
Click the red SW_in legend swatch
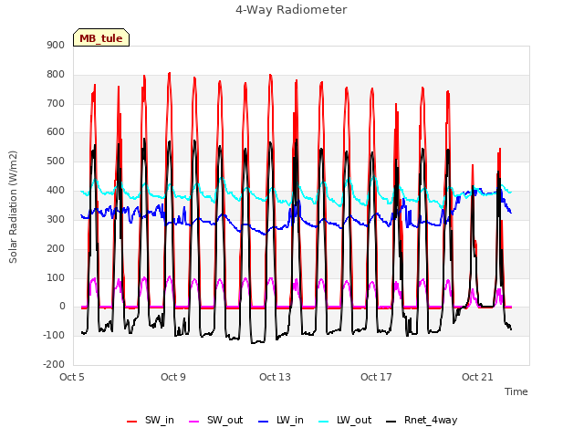131,422
